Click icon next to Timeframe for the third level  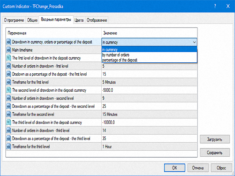point(9,147)
